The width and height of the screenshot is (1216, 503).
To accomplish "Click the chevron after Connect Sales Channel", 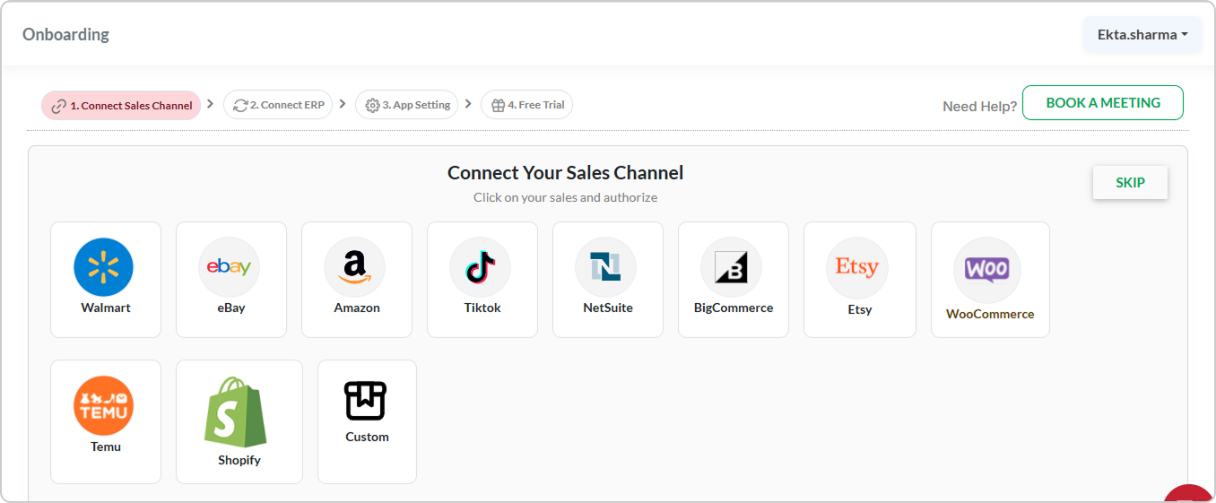I will [x=210, y=104].
